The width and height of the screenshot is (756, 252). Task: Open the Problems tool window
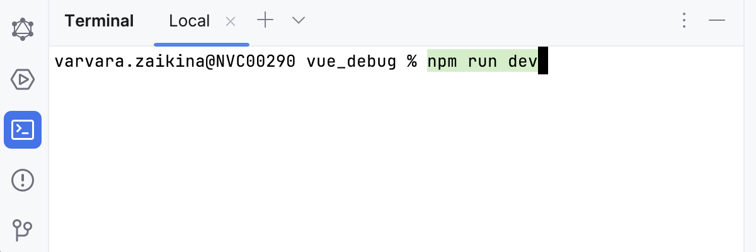(x=23, y=180)
